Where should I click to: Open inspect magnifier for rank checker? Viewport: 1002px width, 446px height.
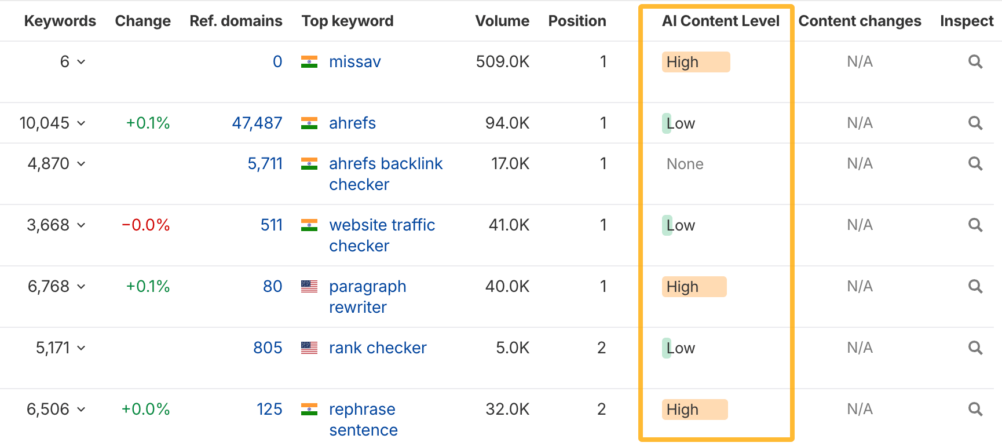click(x=975, y=348)
